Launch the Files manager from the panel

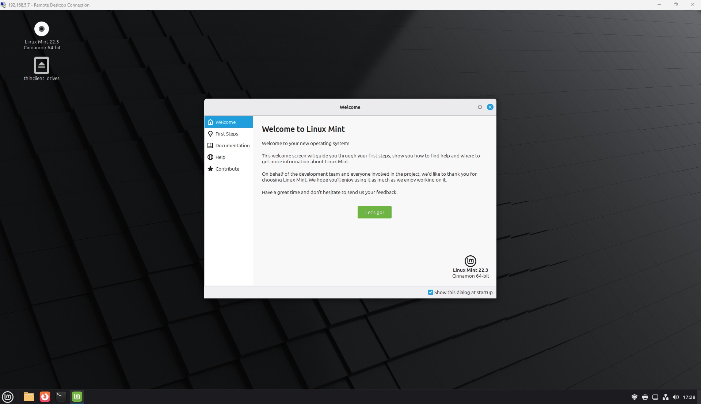(28, 397)
